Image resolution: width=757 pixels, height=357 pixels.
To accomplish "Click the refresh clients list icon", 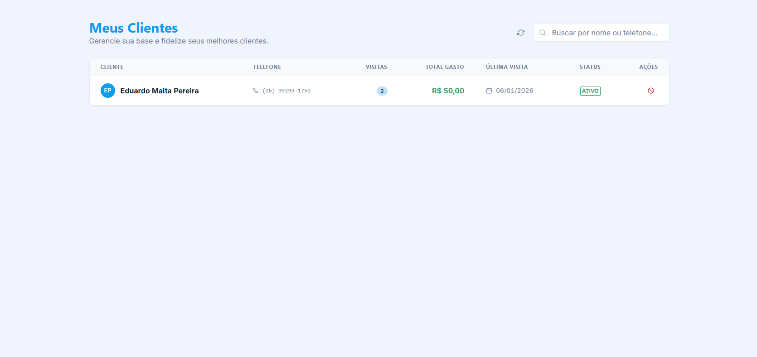I will coord(521,33).
